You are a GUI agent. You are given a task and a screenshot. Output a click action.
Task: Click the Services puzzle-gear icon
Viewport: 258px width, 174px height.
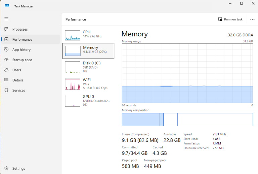tap(6, 90)
